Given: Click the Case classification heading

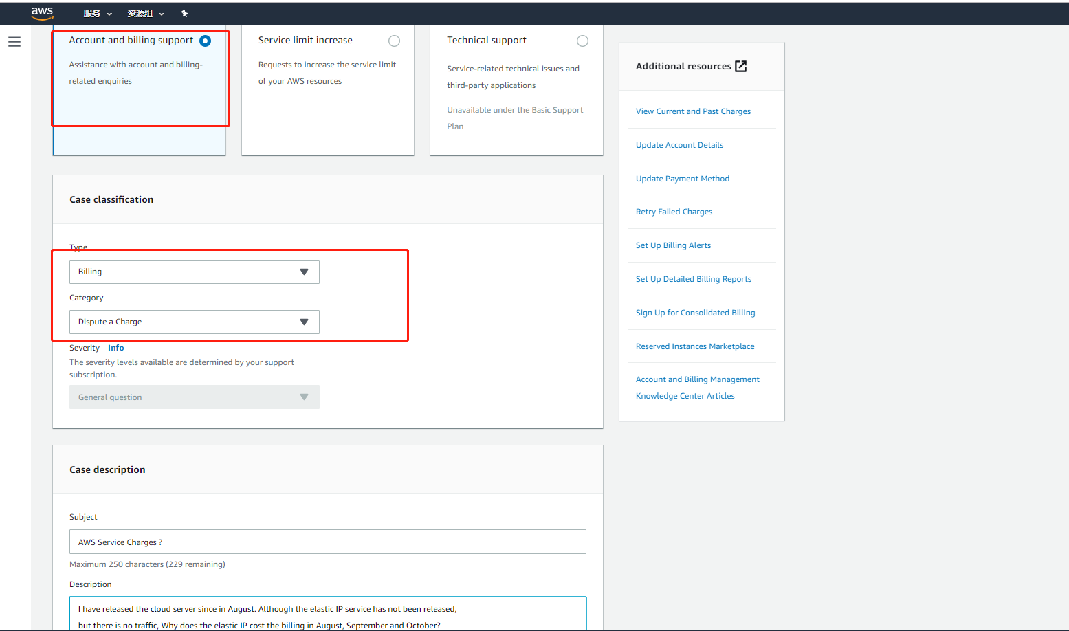Looking at the screenshot, I should (111, 199).
